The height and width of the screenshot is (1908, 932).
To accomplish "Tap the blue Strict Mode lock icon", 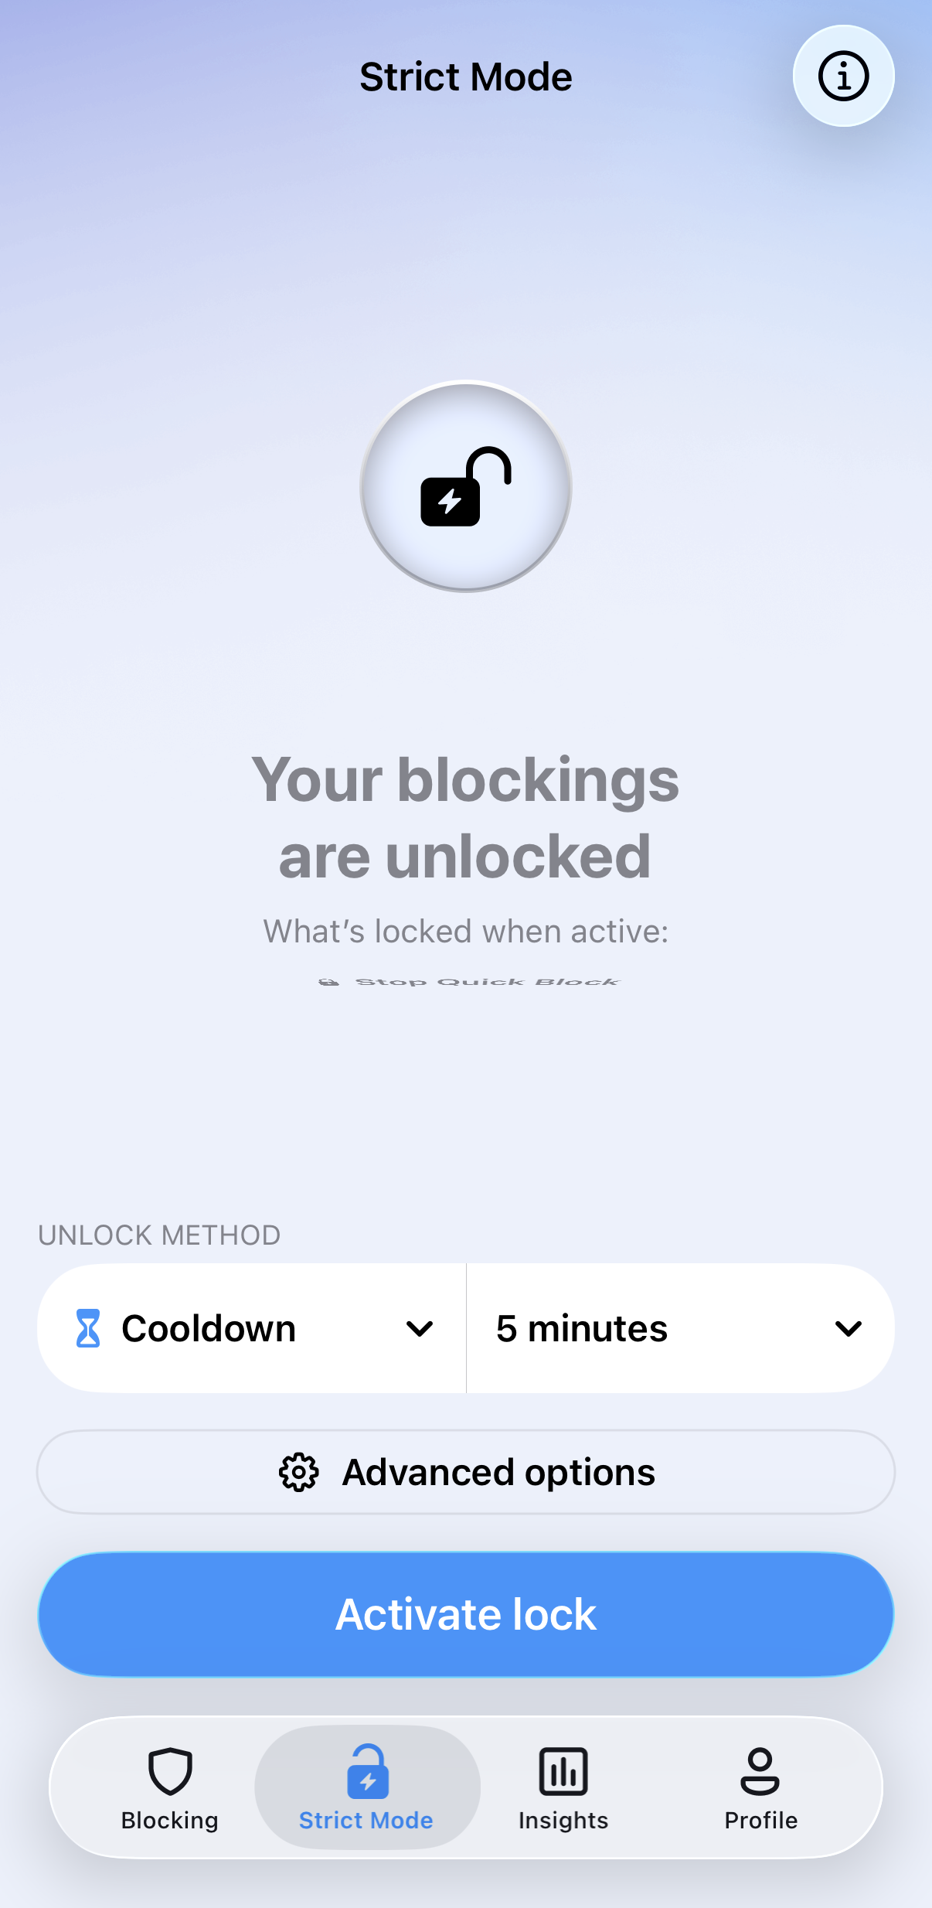I will [367, 1771].
